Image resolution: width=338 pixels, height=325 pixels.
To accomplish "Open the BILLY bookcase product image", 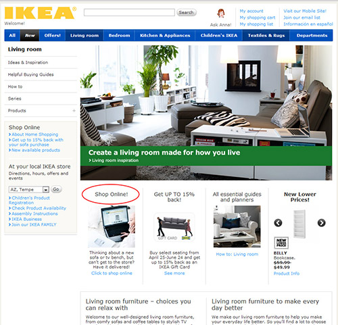I will (299, 224).
